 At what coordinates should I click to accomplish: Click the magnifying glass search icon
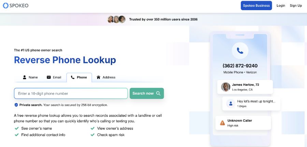[x=158, y=93]
